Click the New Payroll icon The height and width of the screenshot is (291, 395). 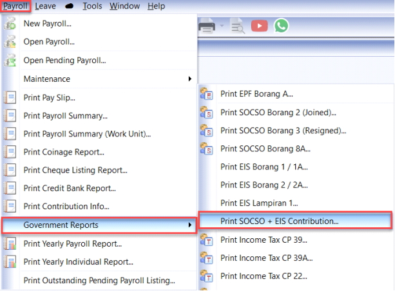pos(10,23)
